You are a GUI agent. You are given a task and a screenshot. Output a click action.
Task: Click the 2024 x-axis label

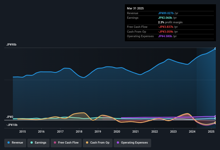pyautogui.click(x=192, y=132)
